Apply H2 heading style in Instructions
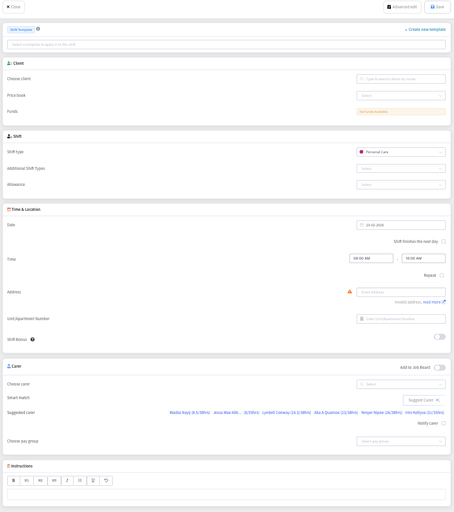Image resolution: width=454 pixels, height=512 pixels. [x=40, y=481]
